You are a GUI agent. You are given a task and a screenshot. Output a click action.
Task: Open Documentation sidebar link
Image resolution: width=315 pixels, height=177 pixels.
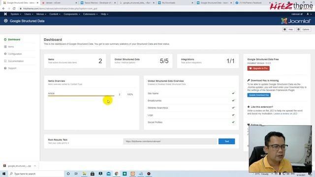16,61
